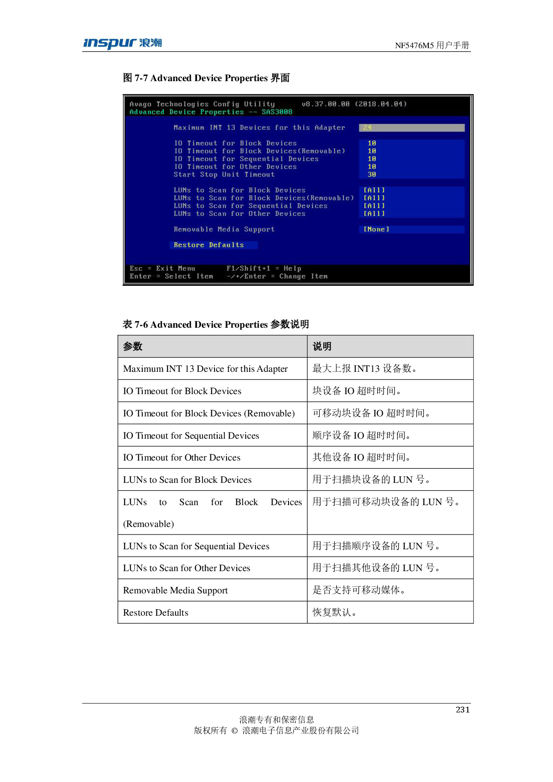Image resolution: width=553 pixels, height=782 pixels.
Task: Select Start Stop Unit Timeout value 30
Action: tap(372, 175)
